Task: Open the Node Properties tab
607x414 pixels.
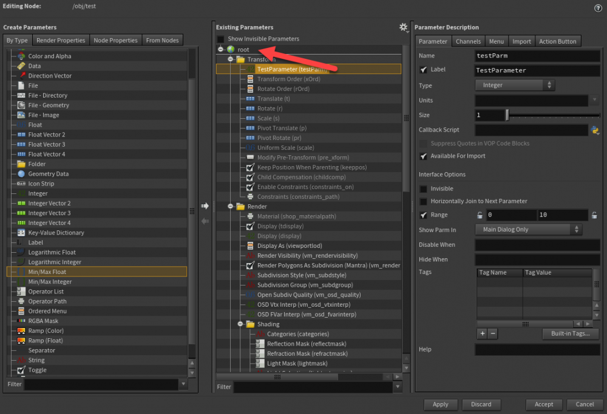Action: (115, 41)
